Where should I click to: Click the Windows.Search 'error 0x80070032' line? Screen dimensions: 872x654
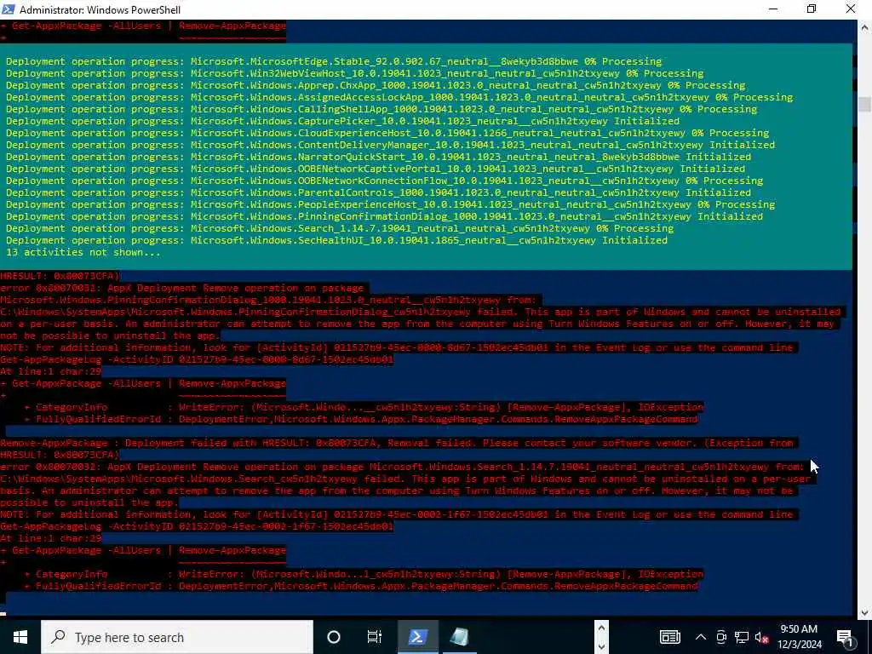click(402, 468)
